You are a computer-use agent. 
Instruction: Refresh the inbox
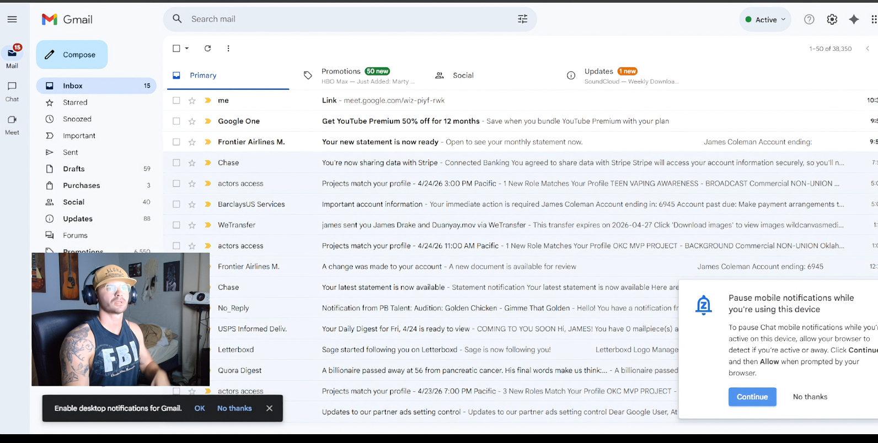(x=207, y=48)
